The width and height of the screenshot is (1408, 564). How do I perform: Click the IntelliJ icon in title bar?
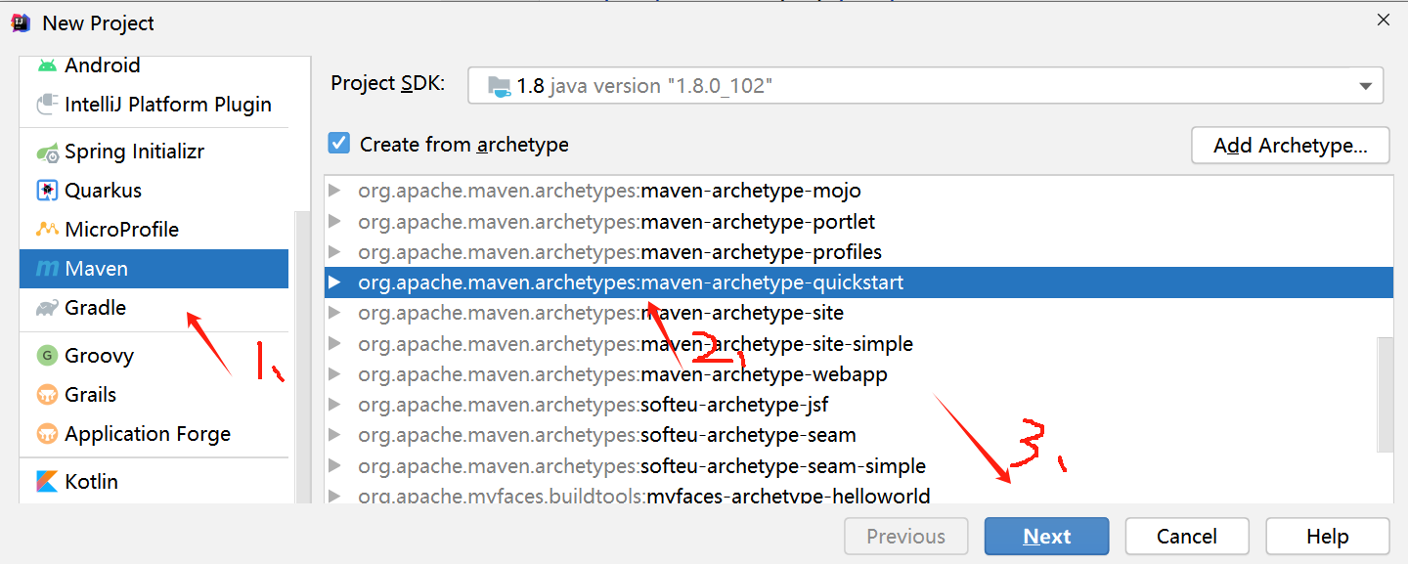click(22, 22)
